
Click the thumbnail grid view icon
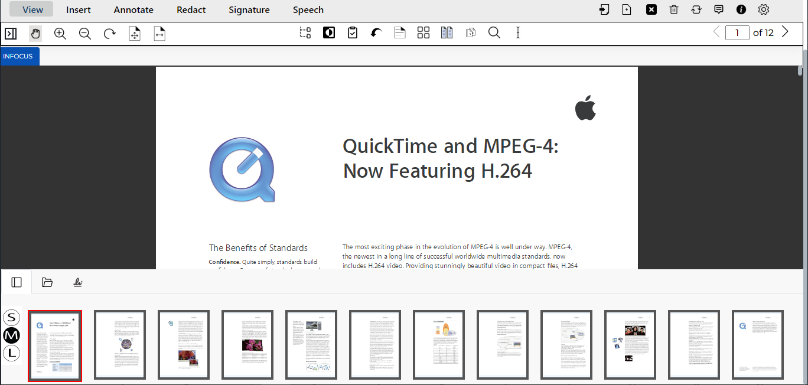(x=423, y=33)
